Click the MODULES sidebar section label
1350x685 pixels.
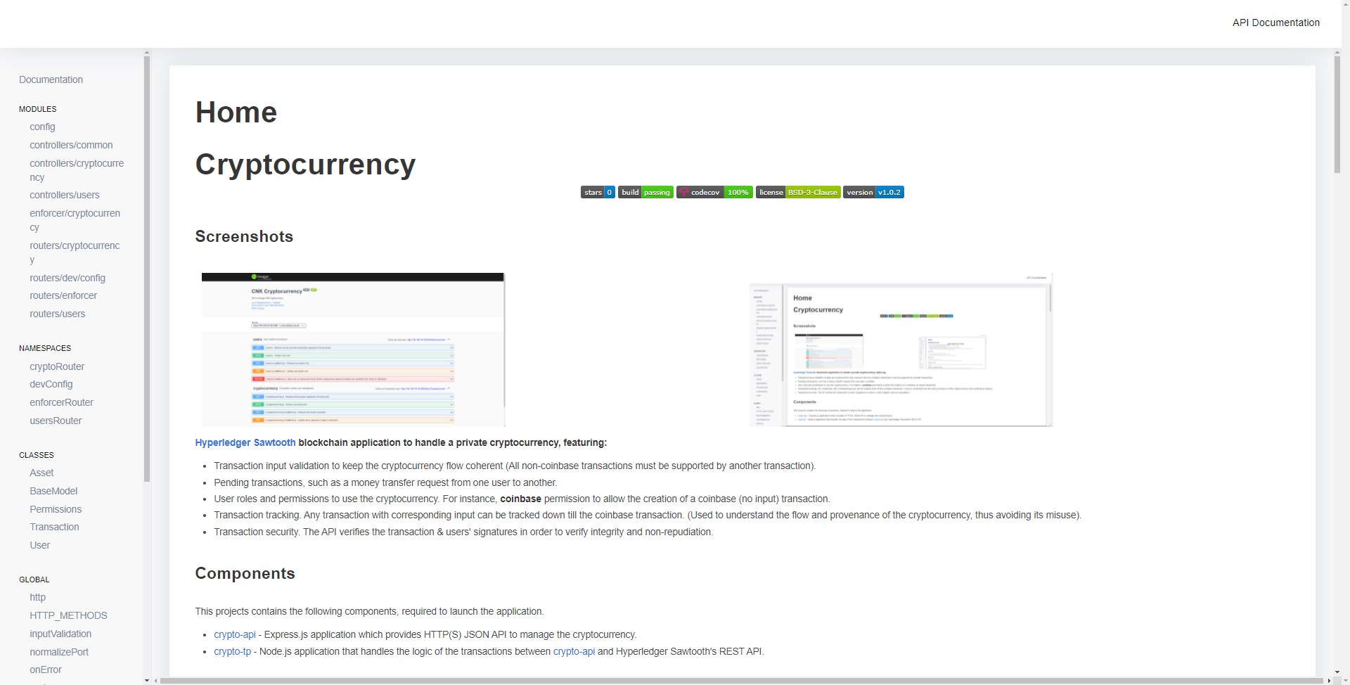click(38, 109)
